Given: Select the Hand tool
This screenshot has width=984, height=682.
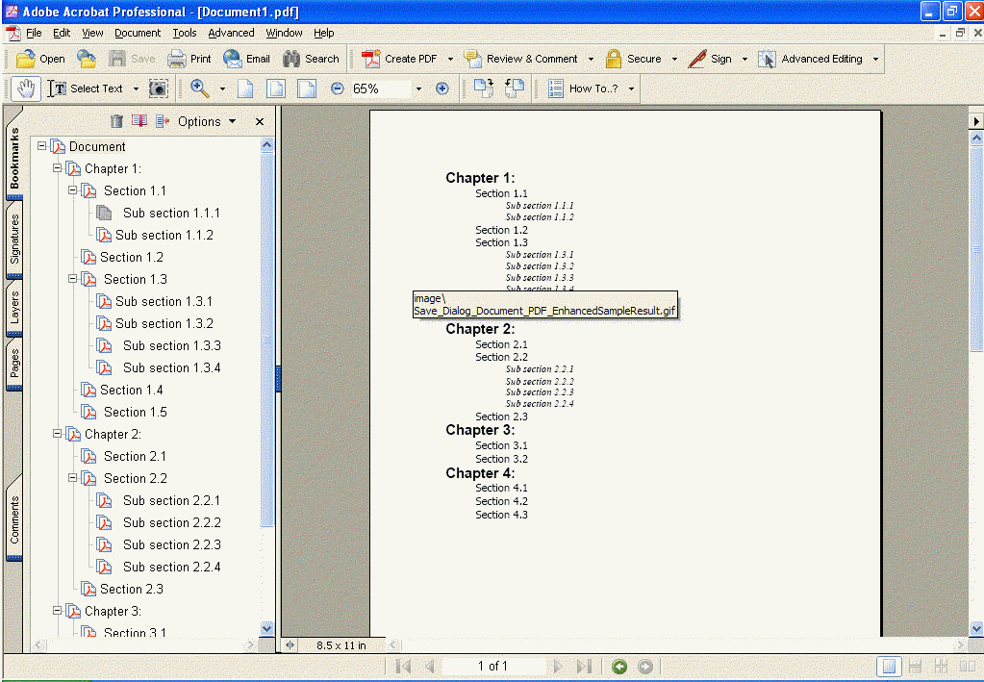Looking at the screenshot, I should tap(24, 88).
